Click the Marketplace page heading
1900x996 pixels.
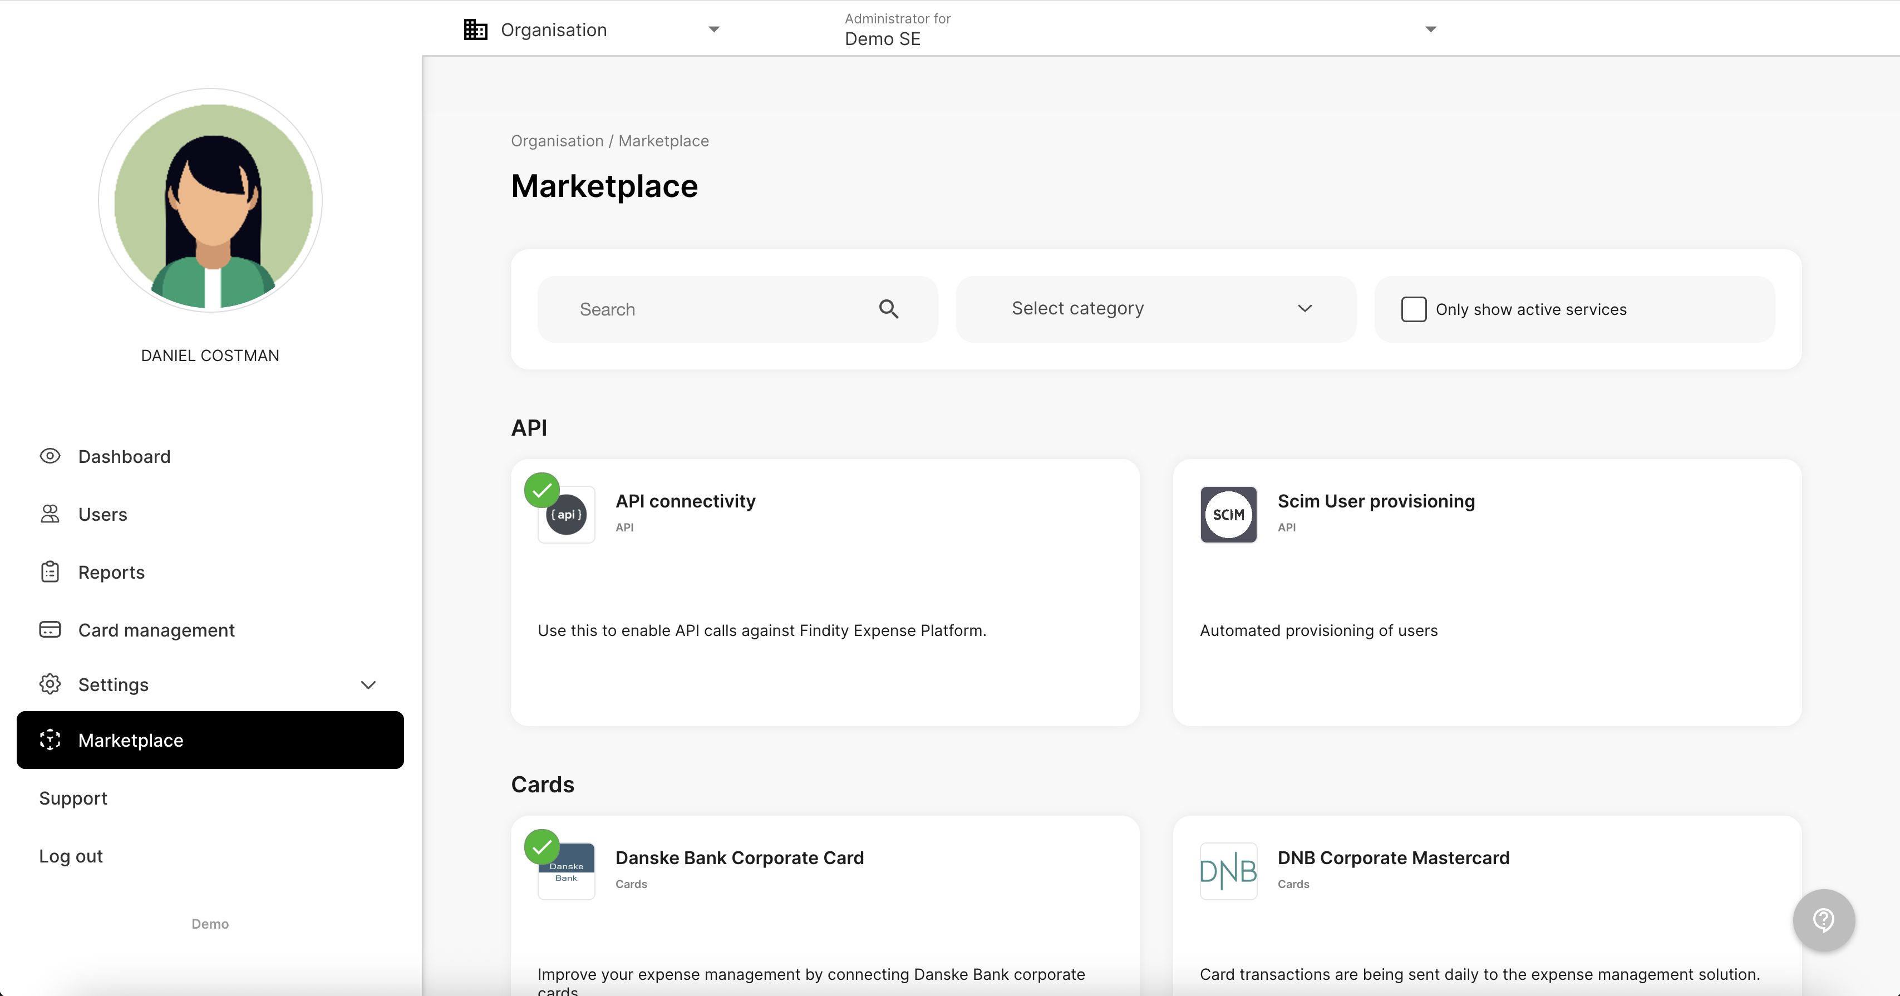[604, 186]
